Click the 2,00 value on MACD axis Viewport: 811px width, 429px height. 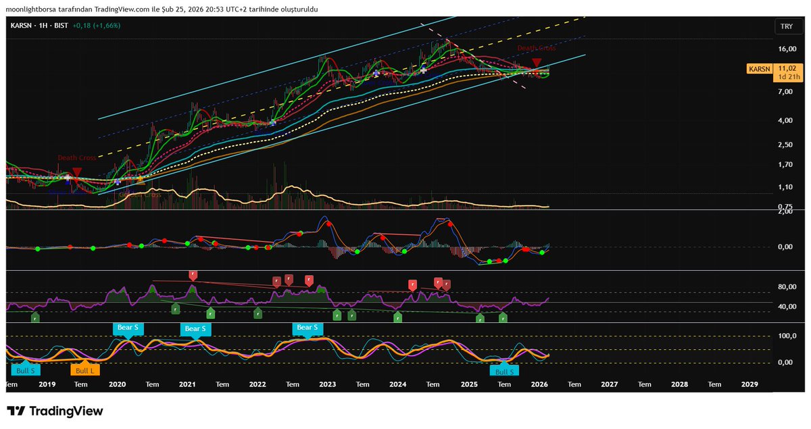tap(786, 212)
